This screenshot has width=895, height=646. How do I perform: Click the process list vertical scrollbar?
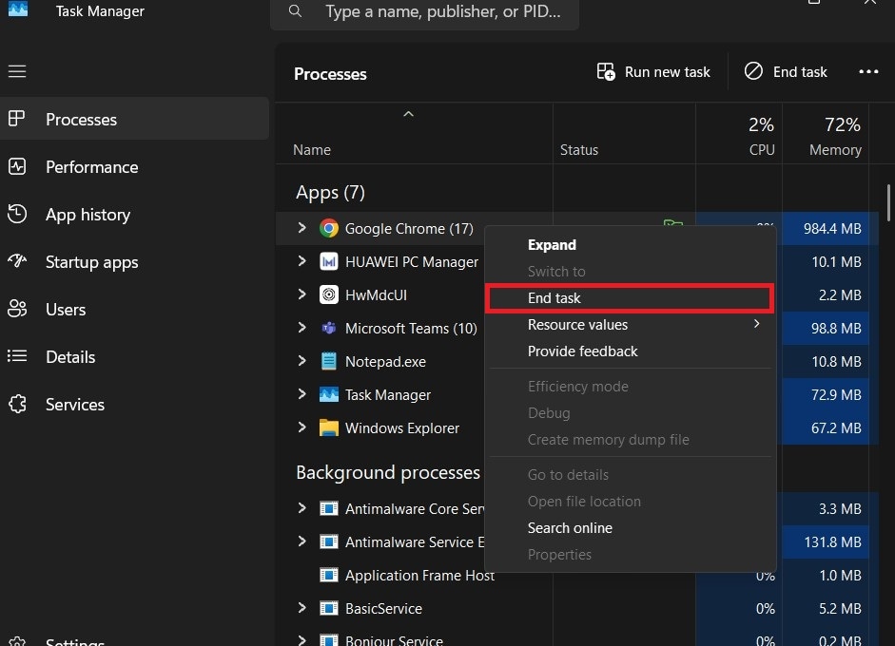coord(888,202)
